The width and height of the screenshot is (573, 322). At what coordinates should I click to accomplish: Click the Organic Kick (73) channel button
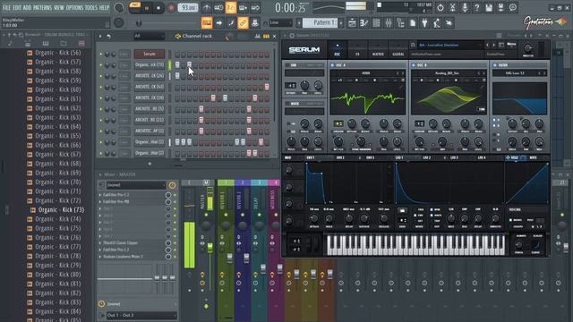click(x=150, y=65)
